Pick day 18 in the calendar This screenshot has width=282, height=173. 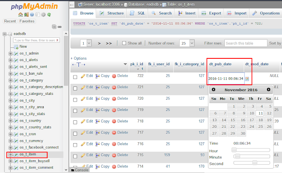(260, 120)
